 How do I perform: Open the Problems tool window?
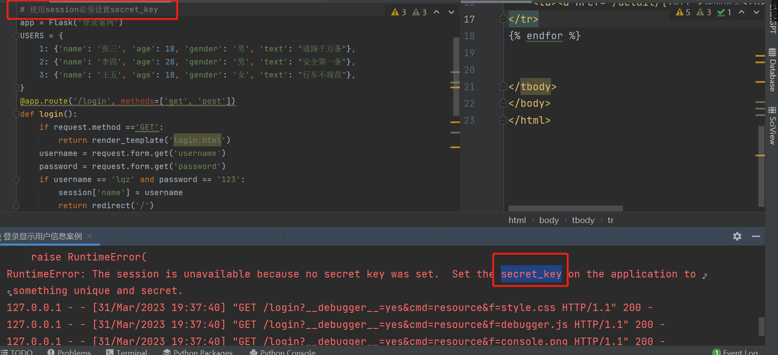[x=69, y=352]
